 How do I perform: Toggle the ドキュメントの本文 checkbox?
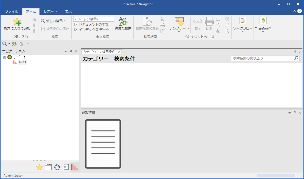point(76,25)
